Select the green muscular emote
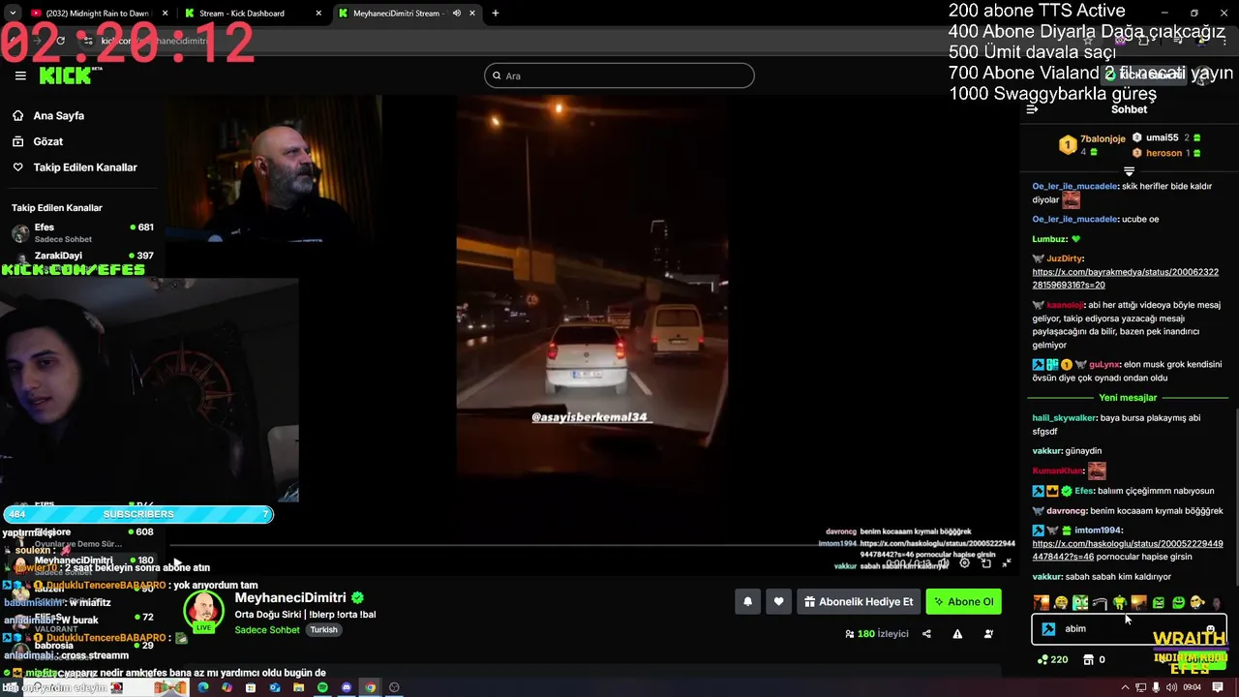Image resolution: width=1239 pixels, height=697 pixels. [x=1119, y=603]
